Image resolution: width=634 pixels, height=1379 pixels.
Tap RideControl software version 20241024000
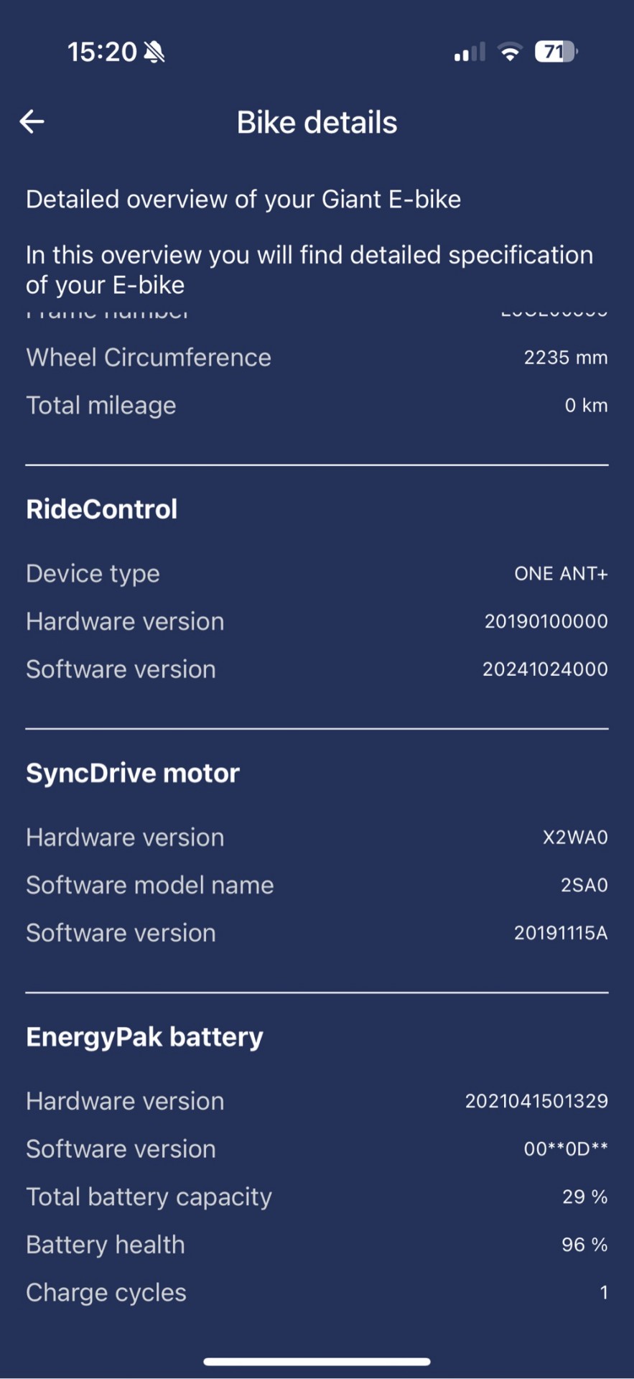click(x=545, y=669)
